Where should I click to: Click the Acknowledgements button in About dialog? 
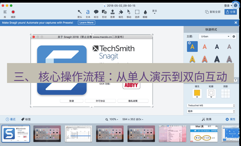click(x=71, y=101)
